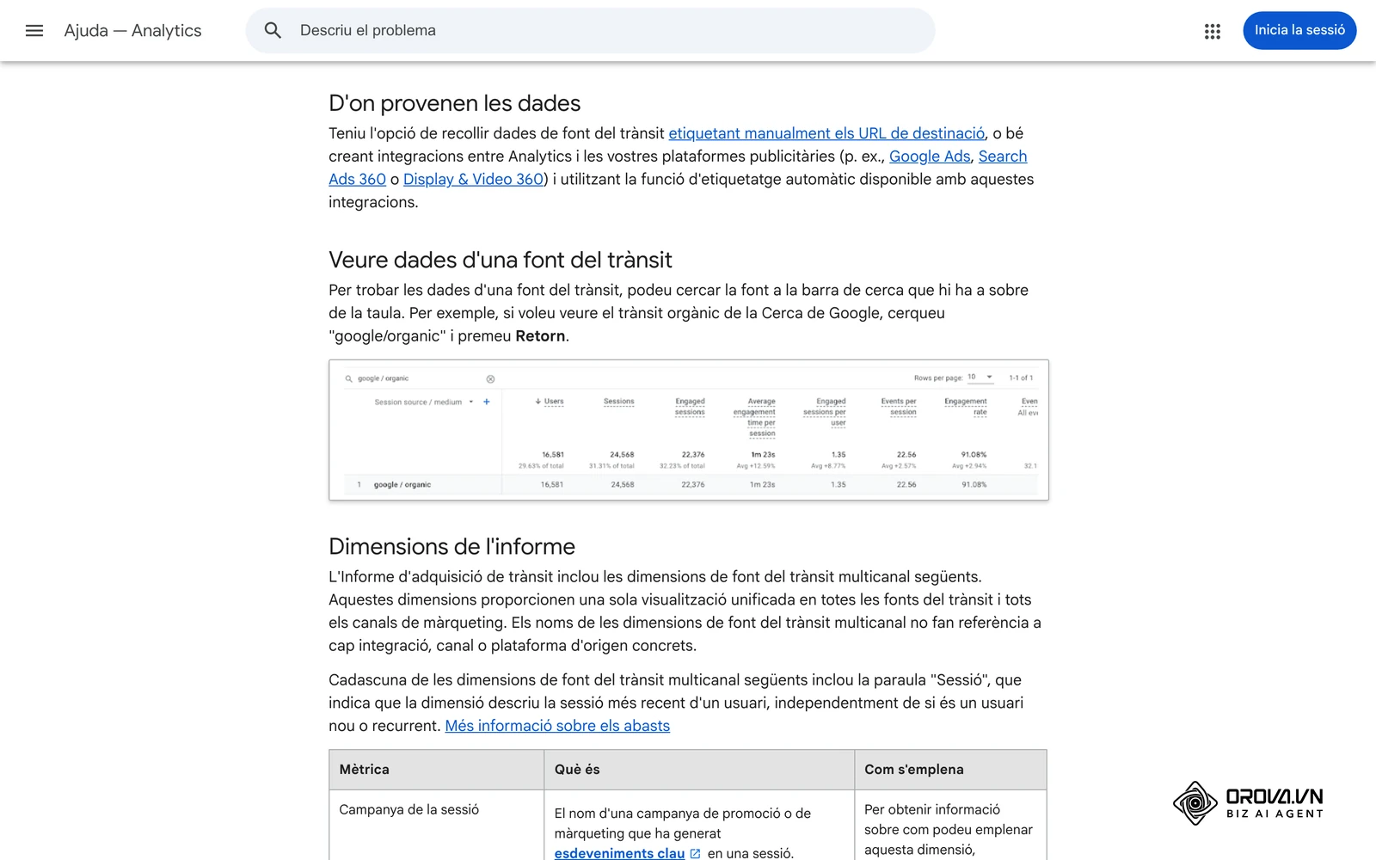The width and height of the screenshot is (1376, 860).
Task: Open 'Ajuda — Analytics' home title
Action: [132, 31]
